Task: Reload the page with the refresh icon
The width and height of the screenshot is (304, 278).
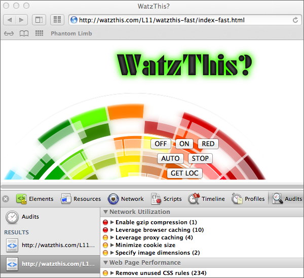Action: tap(295, 20)
